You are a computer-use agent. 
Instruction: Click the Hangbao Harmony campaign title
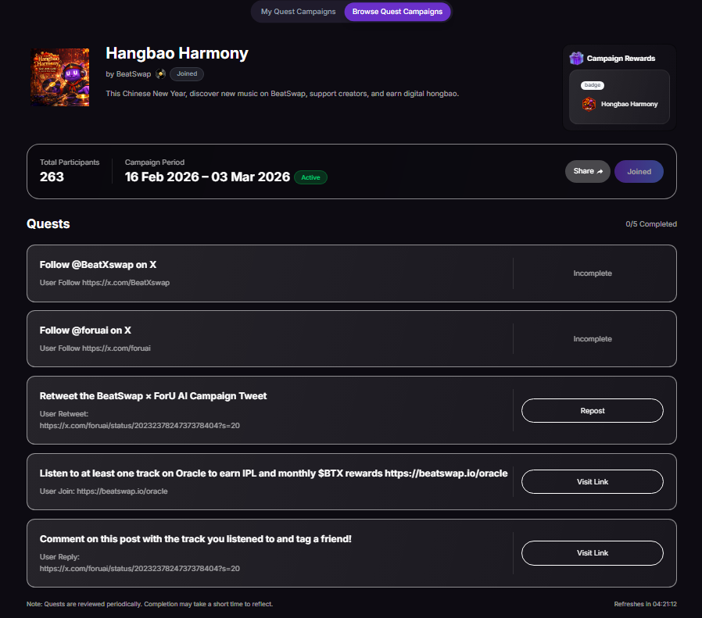[x=177, y=53]
